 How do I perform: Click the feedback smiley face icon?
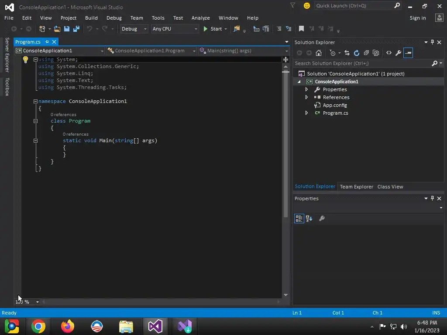[x=307, y=6]
